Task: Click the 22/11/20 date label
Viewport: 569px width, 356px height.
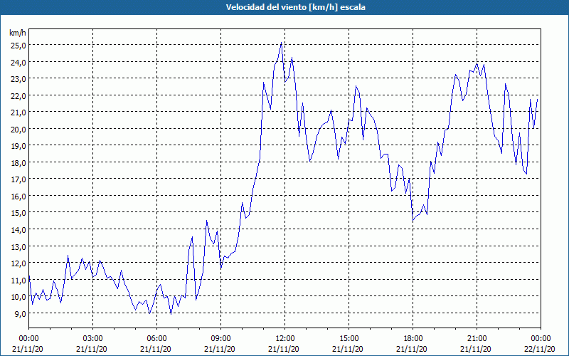Action: coord(540,350)
